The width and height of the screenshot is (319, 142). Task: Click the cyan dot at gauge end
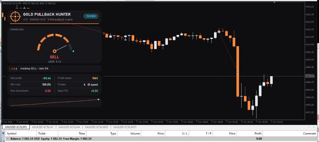tap(73, 51)
